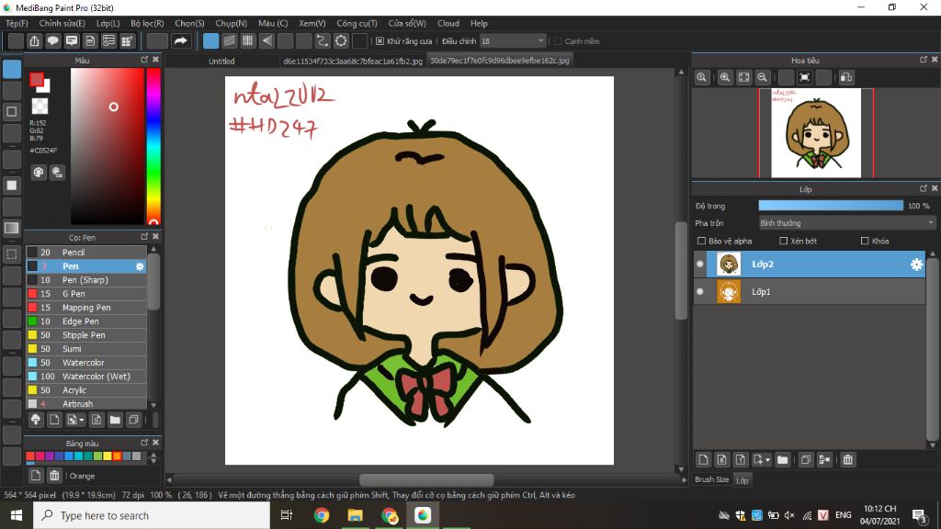The image size is (941, 529).
Task: Enable parallel lines snap guide
Action: 229,40
